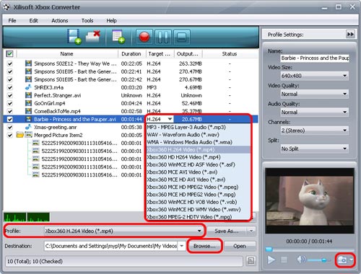Click the Open destination button
Viewport: 361px width, 274px height.
pyautogui.click(x=240, y=246)
